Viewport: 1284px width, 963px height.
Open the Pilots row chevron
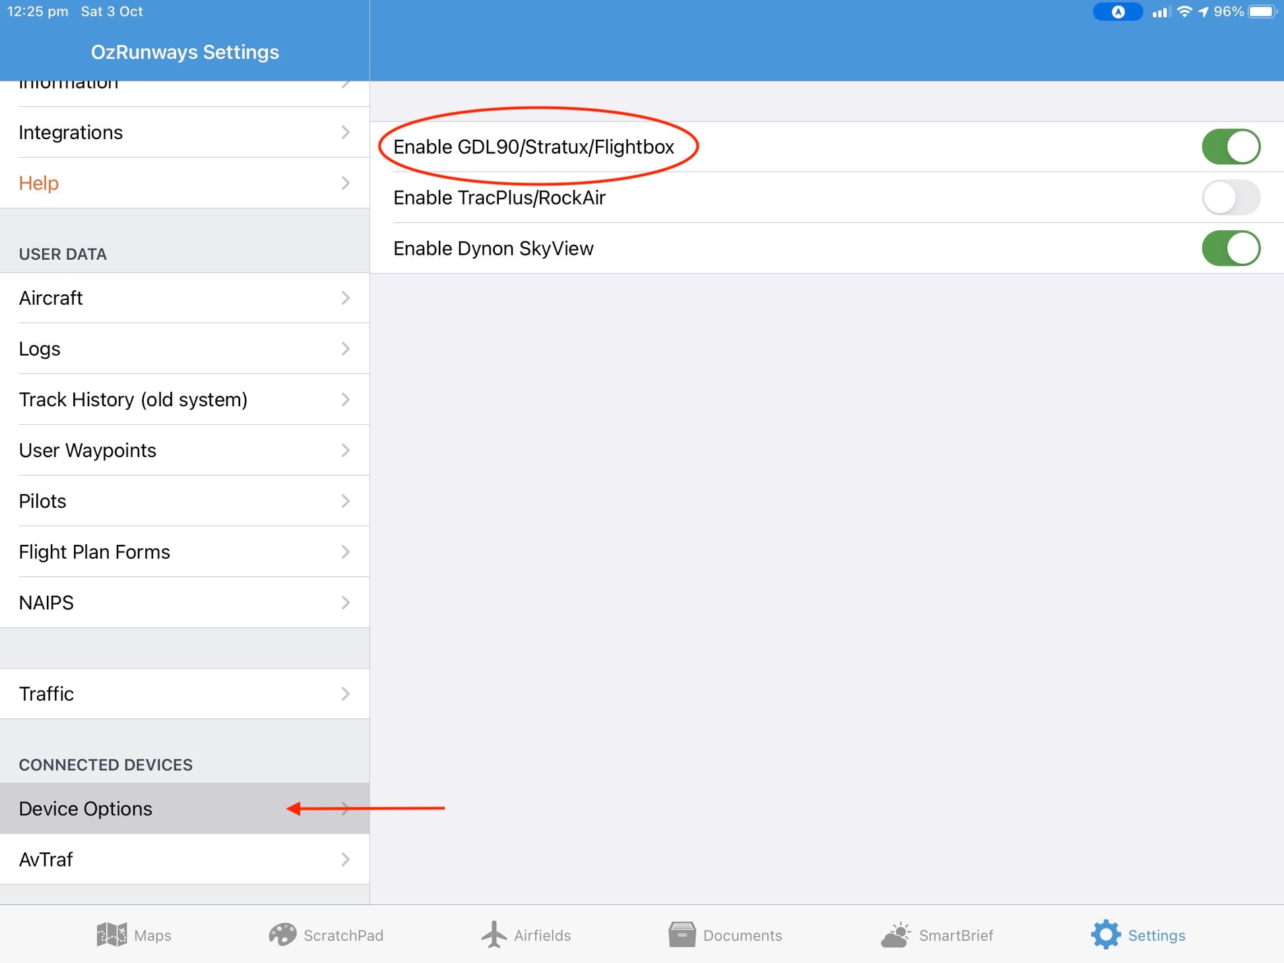coord(345,501)
